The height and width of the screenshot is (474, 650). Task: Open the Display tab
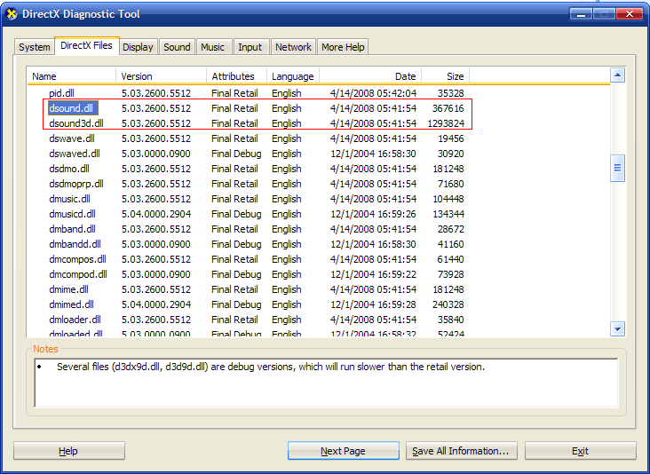138,47
